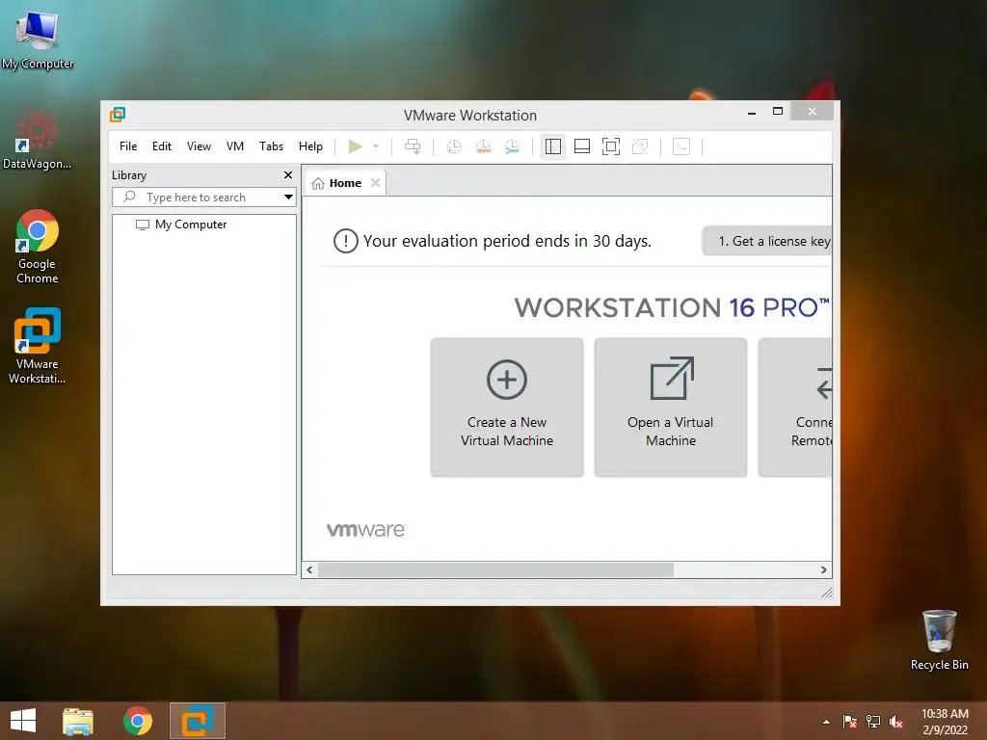The width and height of the screenshot is (987, 740).
Task: Open Chrome from the taskbar
Action: 138,721
